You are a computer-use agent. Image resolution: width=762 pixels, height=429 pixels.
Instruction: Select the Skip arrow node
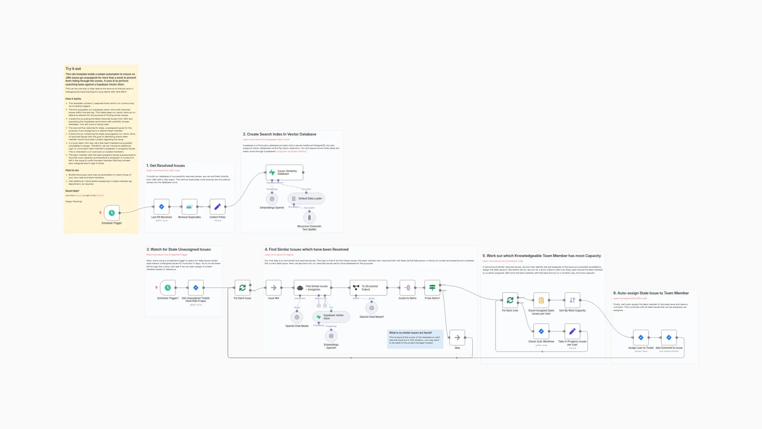(457, 338)
